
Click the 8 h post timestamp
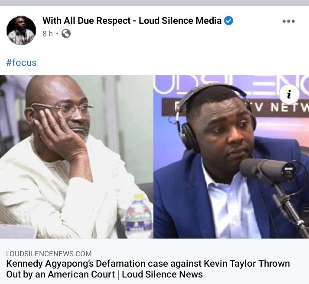coord(48,34)
